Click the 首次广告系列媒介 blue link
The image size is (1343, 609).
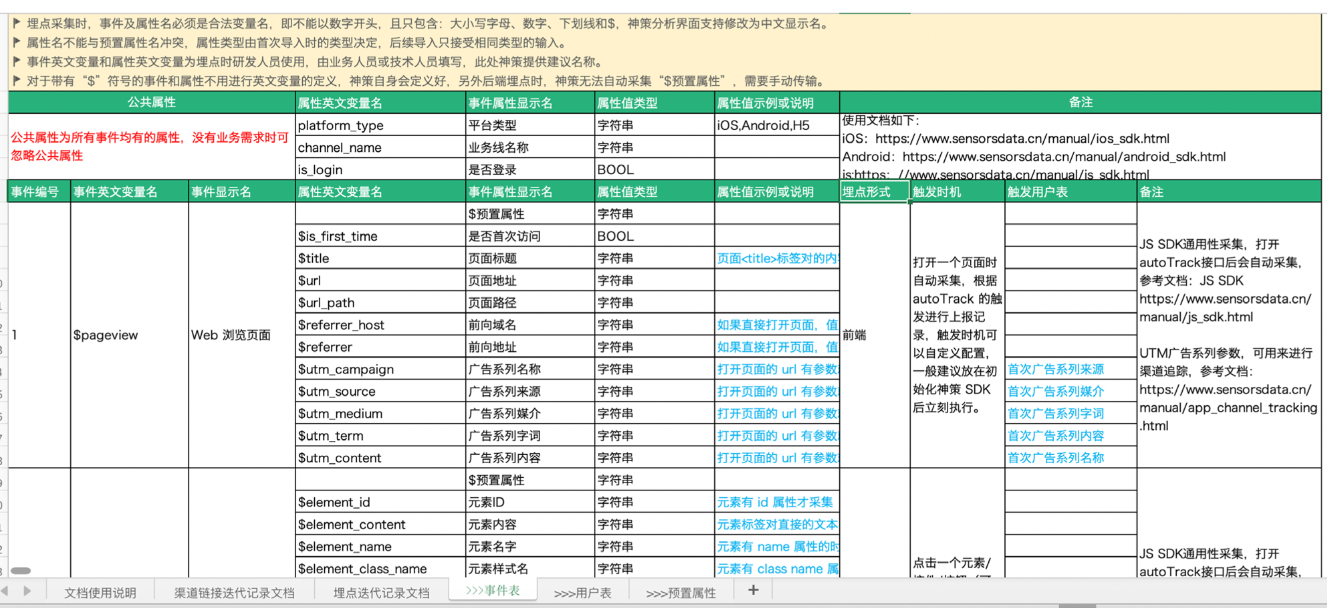click(x=1055, y=392)
